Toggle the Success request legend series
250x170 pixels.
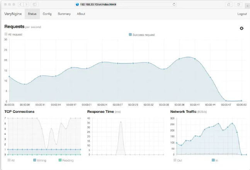pos(141,35)
